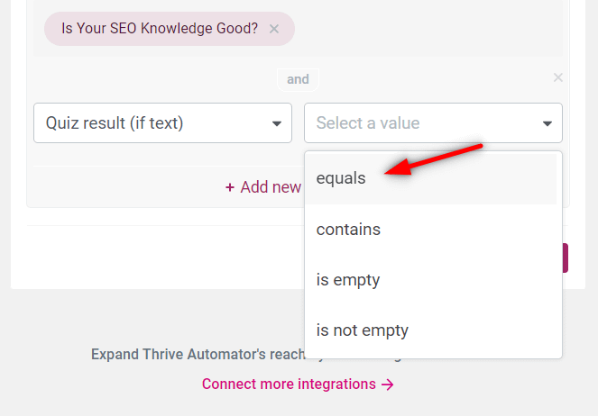Choose the 'equals' operator option
Screen dimensions: 598x416
342,178
